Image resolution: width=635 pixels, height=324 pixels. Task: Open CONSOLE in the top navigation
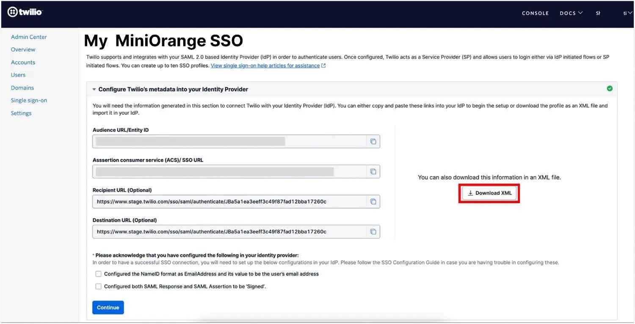535,13
